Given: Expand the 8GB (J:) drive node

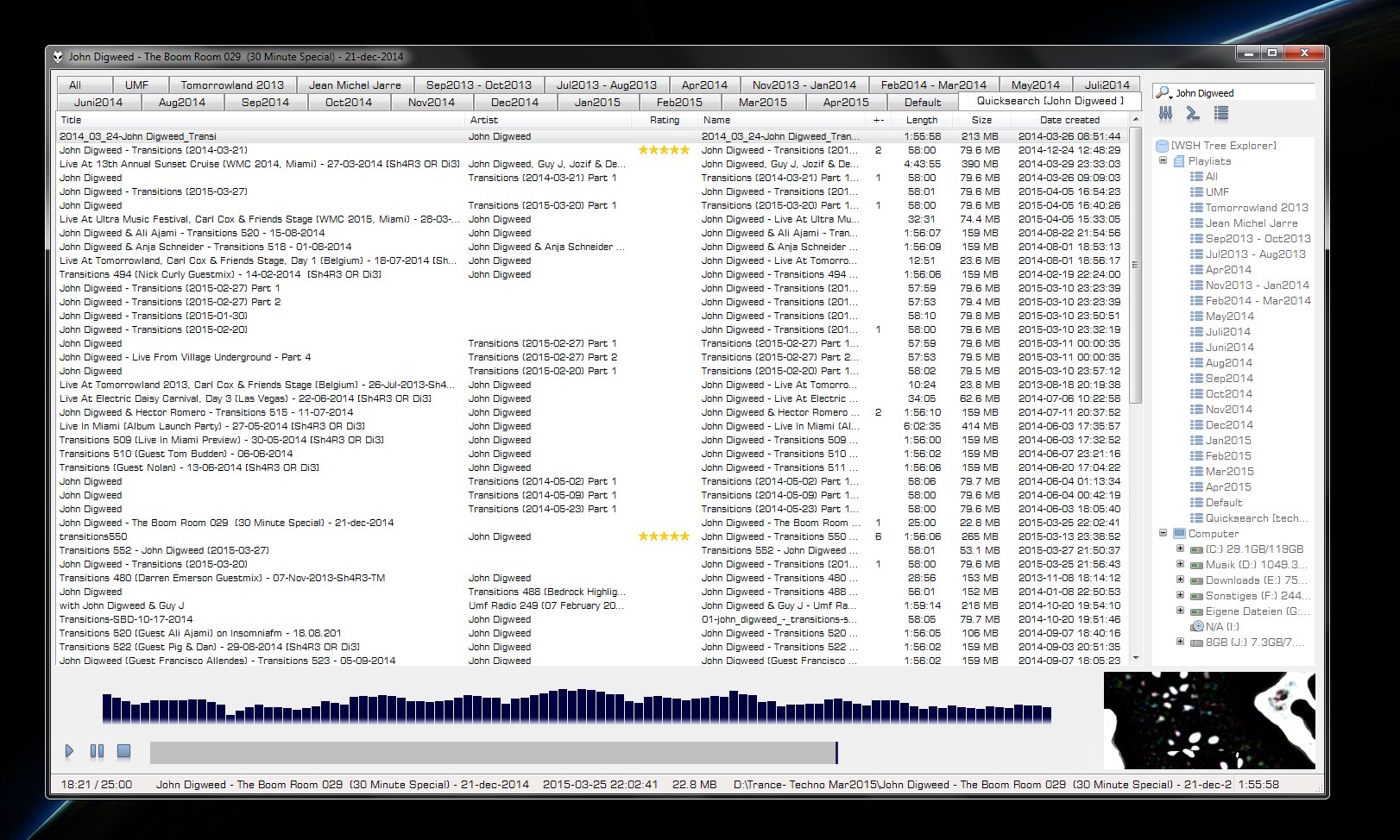Looking at the screenshot, I should coord(1180,642).
